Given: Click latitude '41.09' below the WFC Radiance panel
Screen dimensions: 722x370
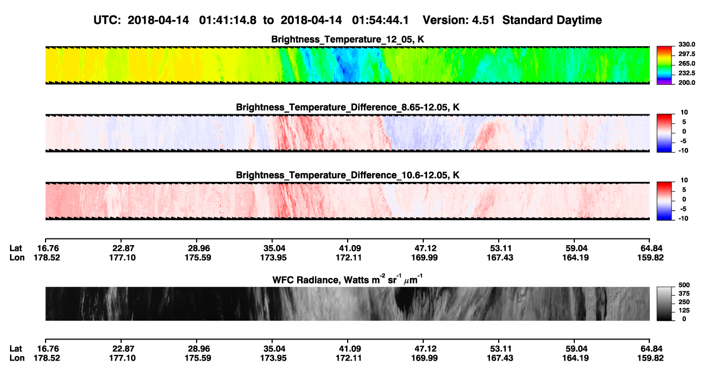Looking at the screenshot, I should coord(348,348).
